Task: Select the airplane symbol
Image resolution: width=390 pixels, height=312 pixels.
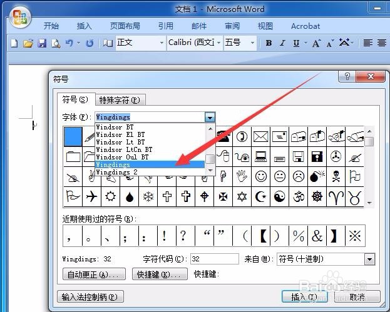Action: point(91,197)
